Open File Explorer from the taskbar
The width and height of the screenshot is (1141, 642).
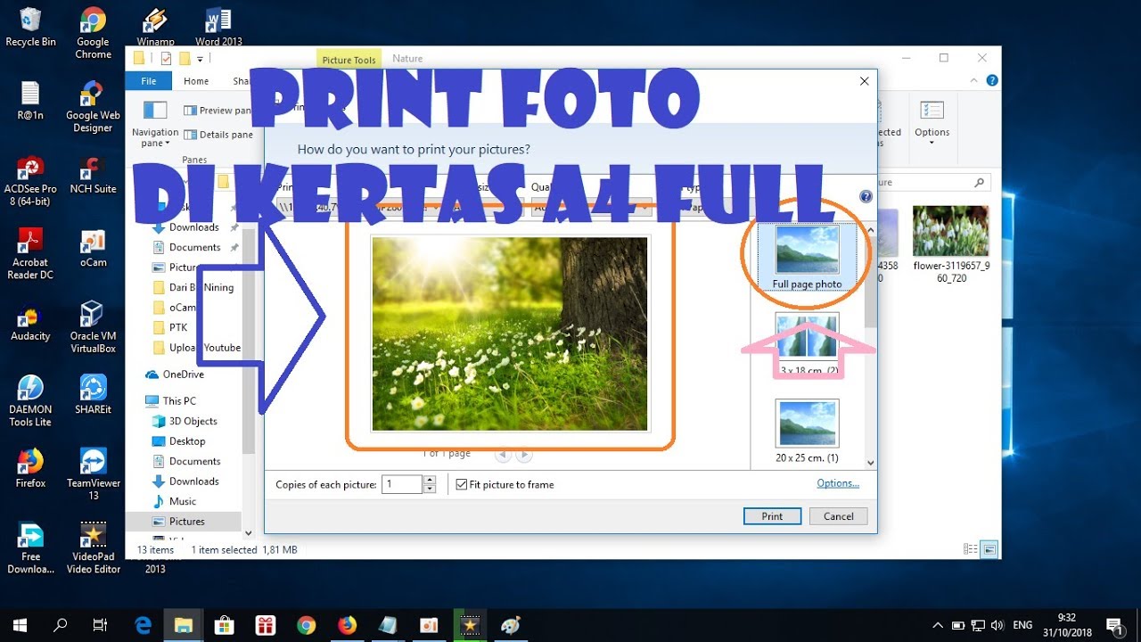pyautogui.click(x=184, y=625)
